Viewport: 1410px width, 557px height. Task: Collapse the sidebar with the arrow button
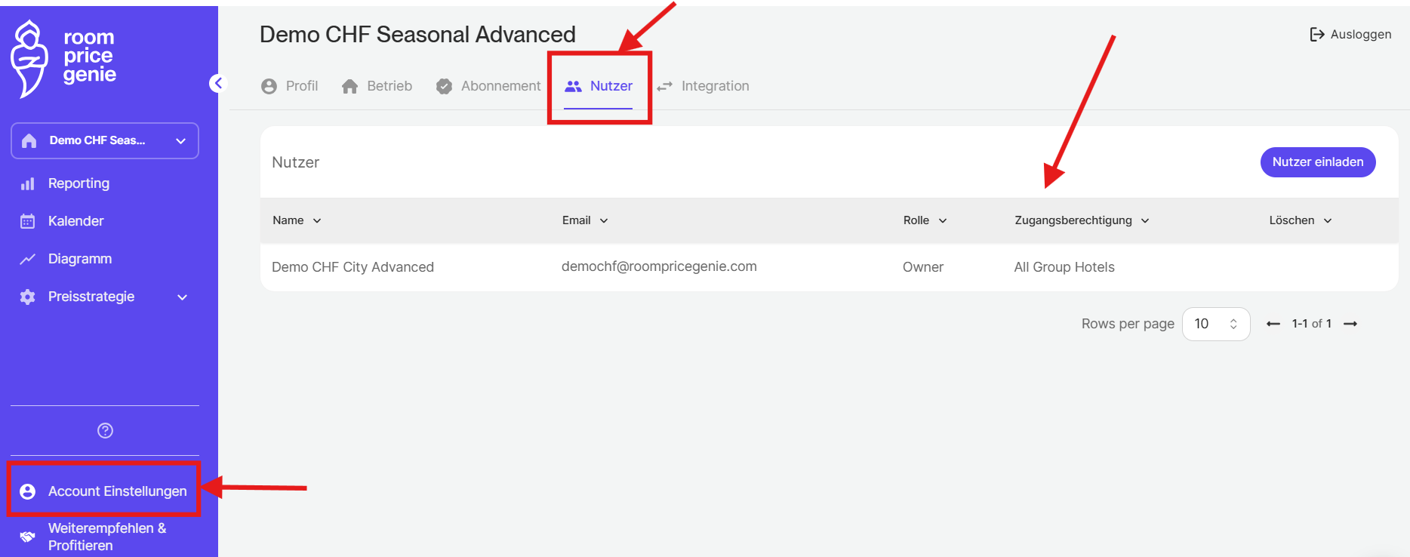click(218, 83)
